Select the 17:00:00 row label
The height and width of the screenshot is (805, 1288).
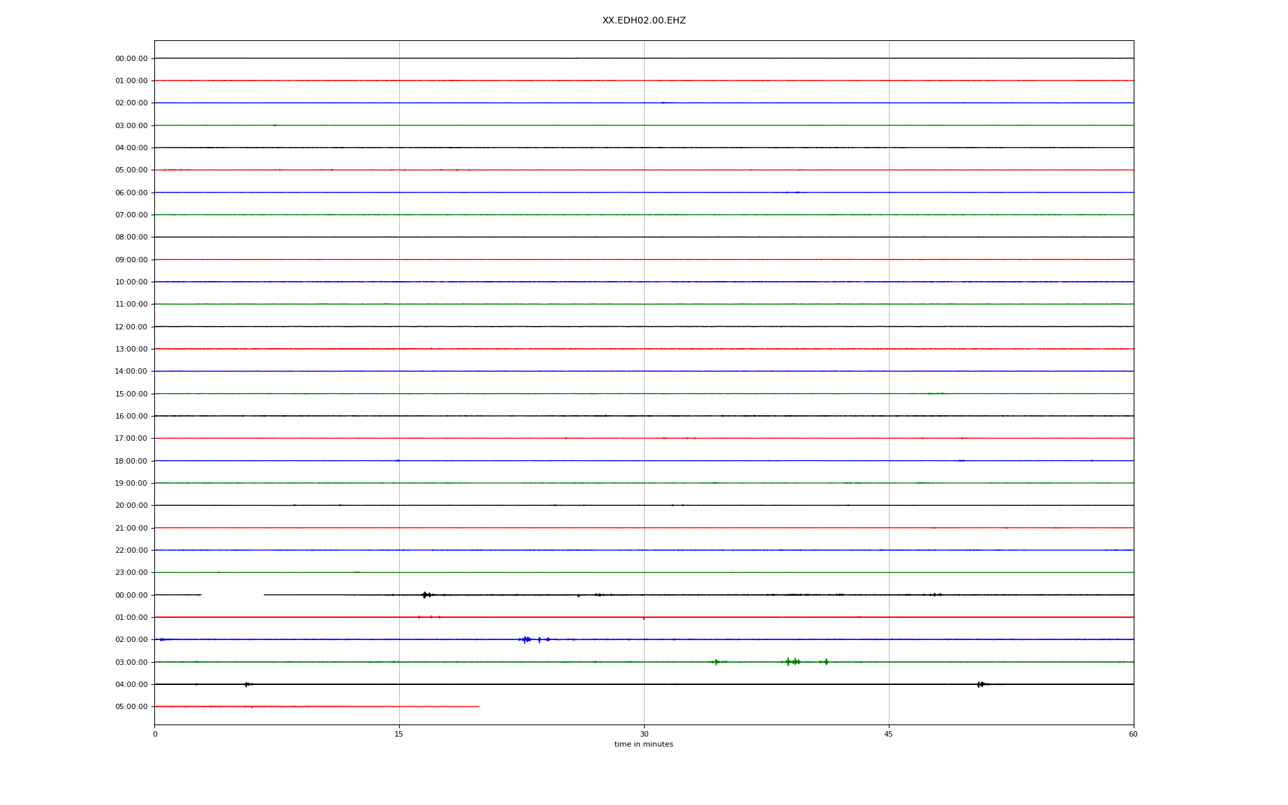[x=131, y=438]
